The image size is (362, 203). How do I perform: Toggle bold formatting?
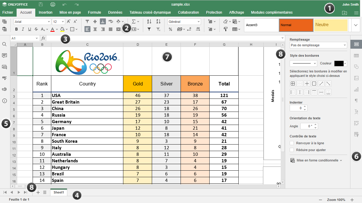pos(16,29)
